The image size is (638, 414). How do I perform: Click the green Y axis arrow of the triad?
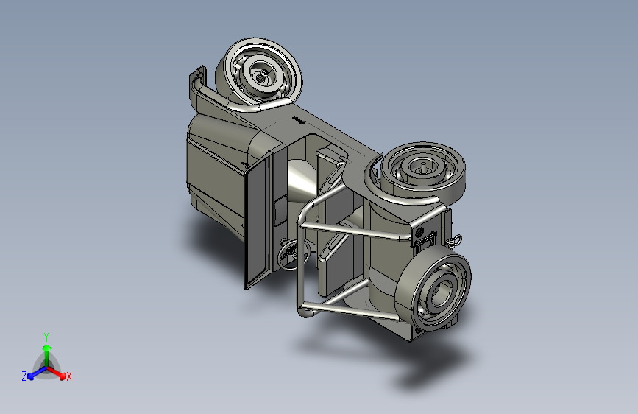(x=47, y=355)
